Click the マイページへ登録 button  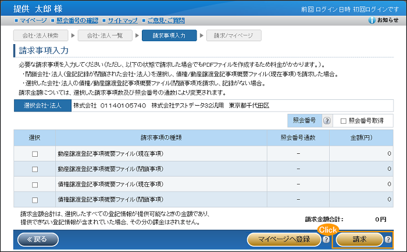pos(284,239)
